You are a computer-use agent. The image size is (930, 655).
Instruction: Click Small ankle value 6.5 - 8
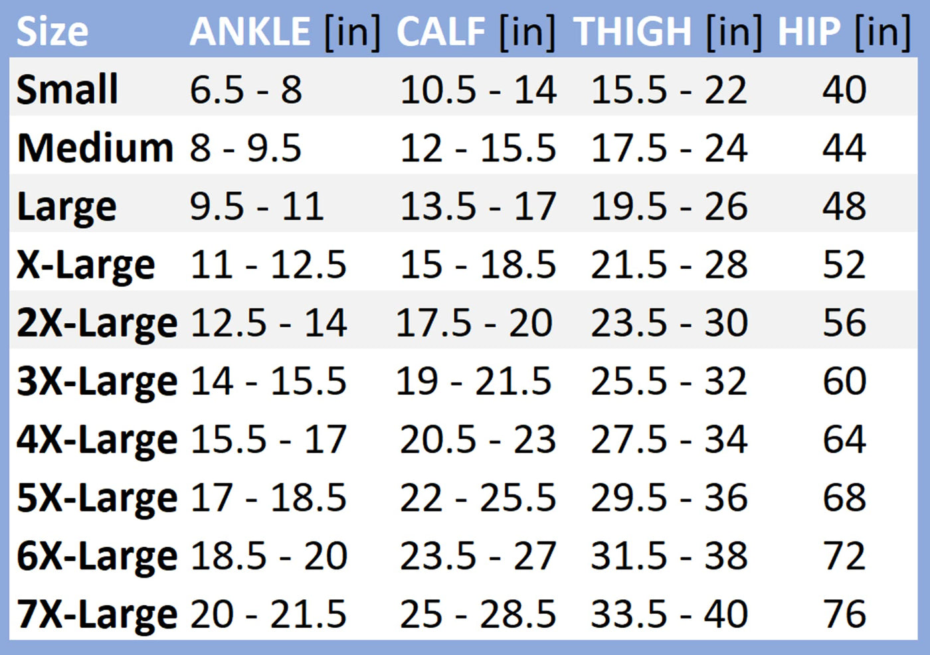tap(246, 90)
